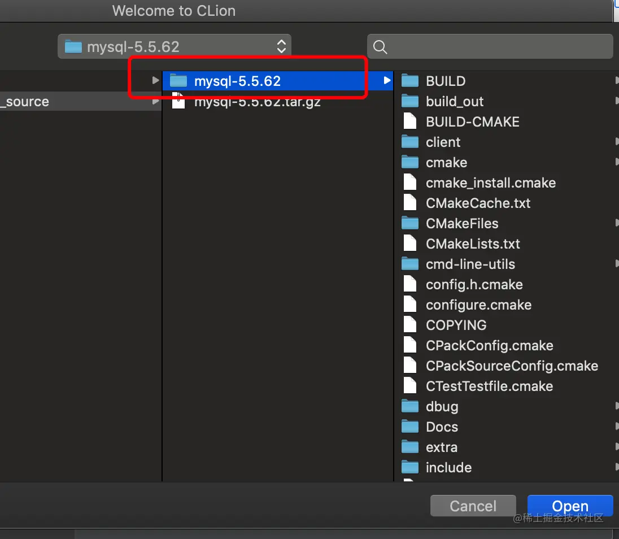Viewport: 619px width, 539px height.
Task: Select the cmake_install.cmake file name
Action: coord(491,183)
